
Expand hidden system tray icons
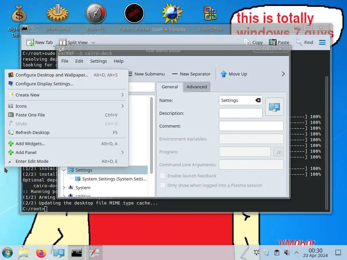click(297, 253)
